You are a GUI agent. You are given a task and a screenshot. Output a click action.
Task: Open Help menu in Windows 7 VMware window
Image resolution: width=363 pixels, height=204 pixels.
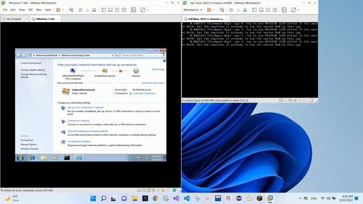pos(48,10)
